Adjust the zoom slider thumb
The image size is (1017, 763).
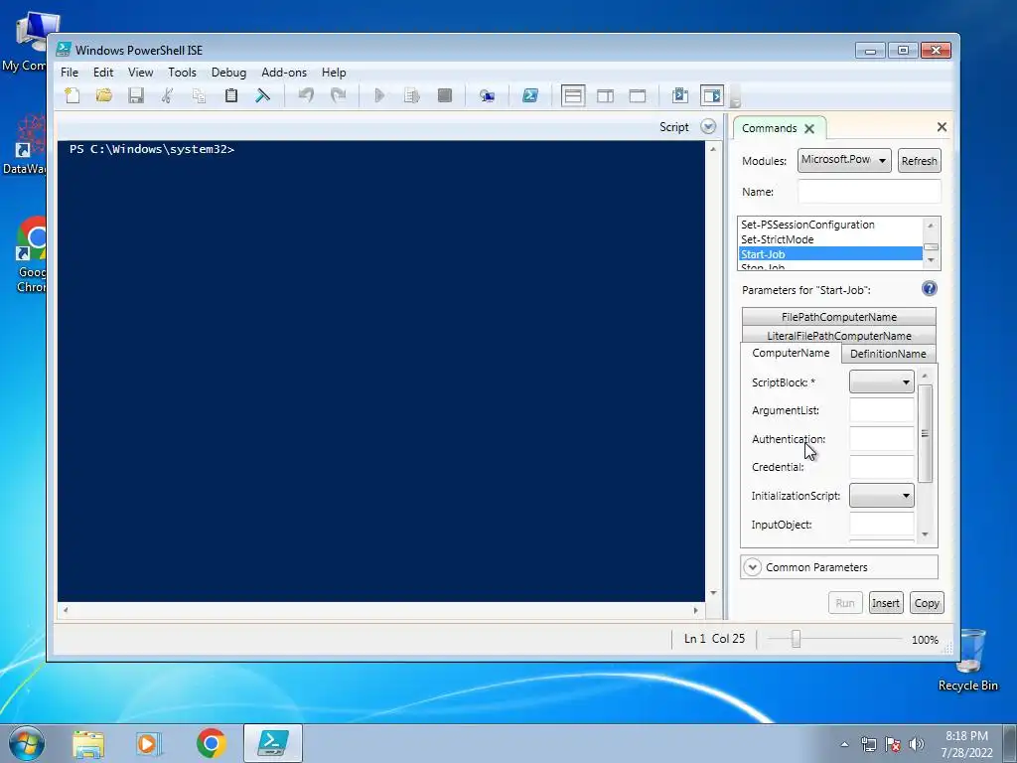pyautogui.click(x=796, y=639)
